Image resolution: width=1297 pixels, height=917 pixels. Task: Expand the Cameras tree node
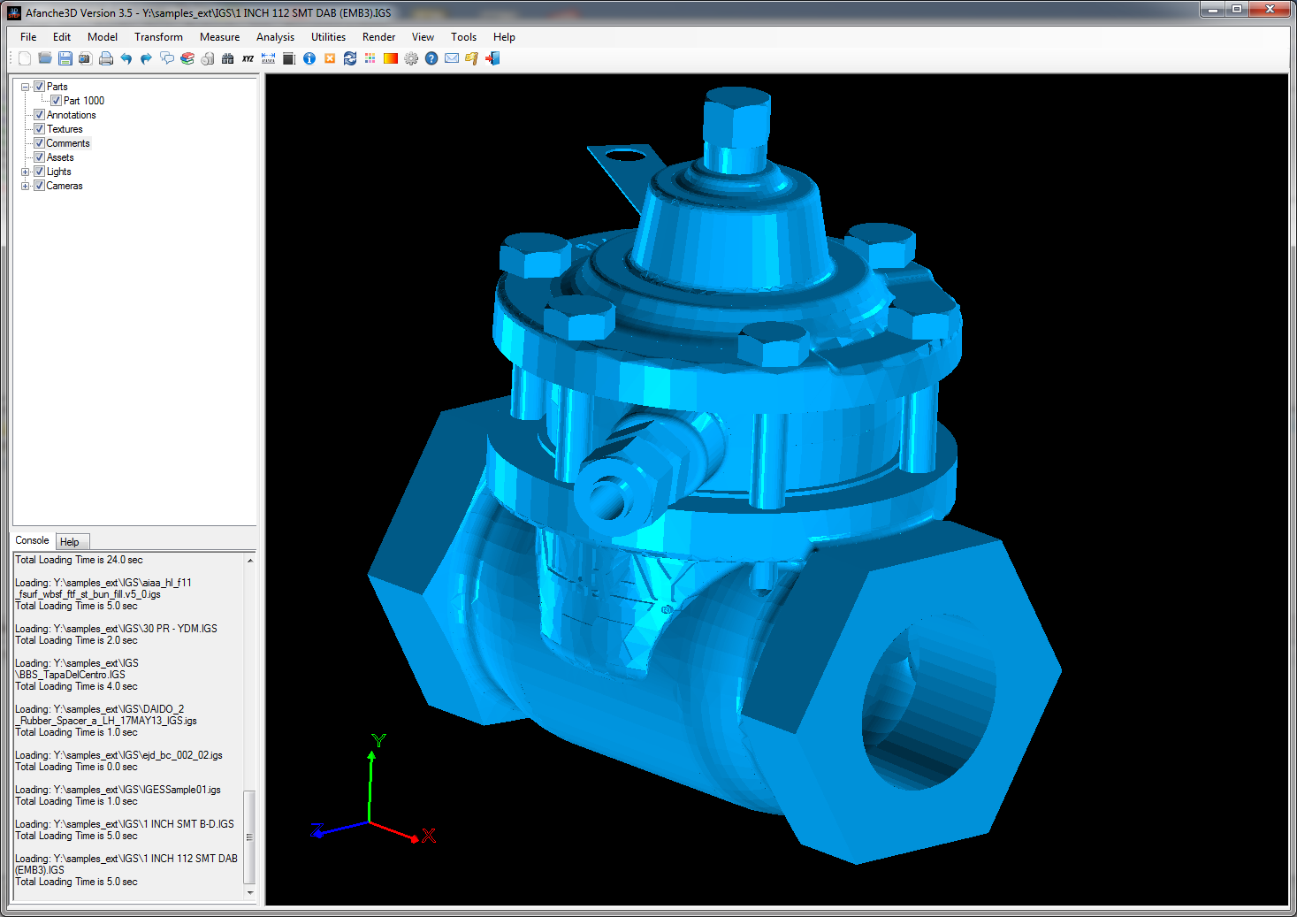click(x=26, y=186)
